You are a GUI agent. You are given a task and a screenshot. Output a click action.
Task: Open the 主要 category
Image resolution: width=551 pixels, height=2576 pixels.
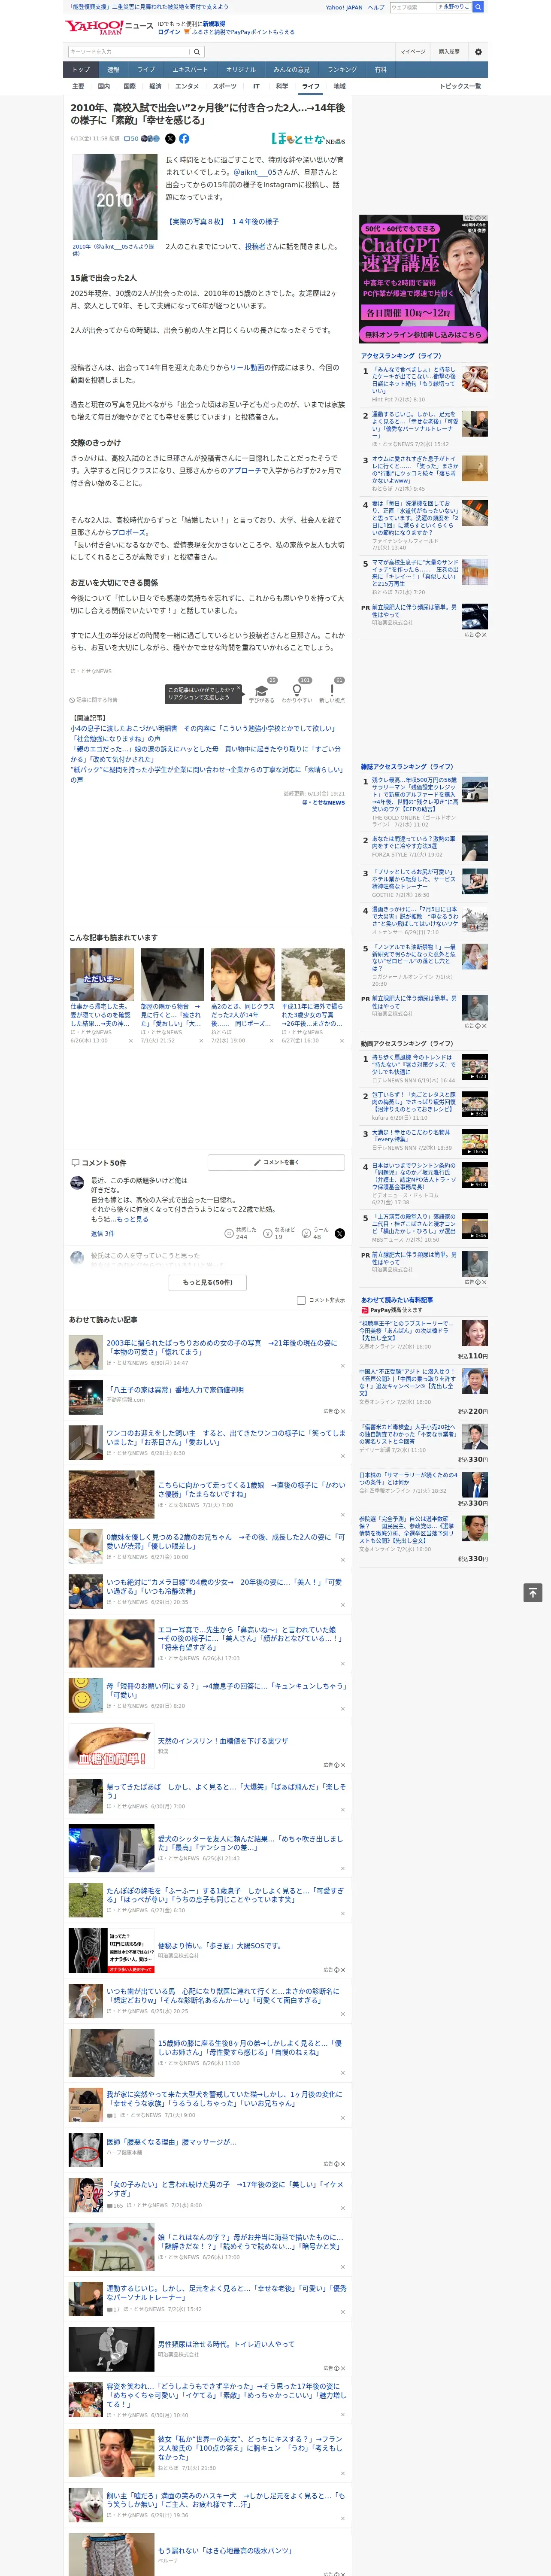[78, 86]
